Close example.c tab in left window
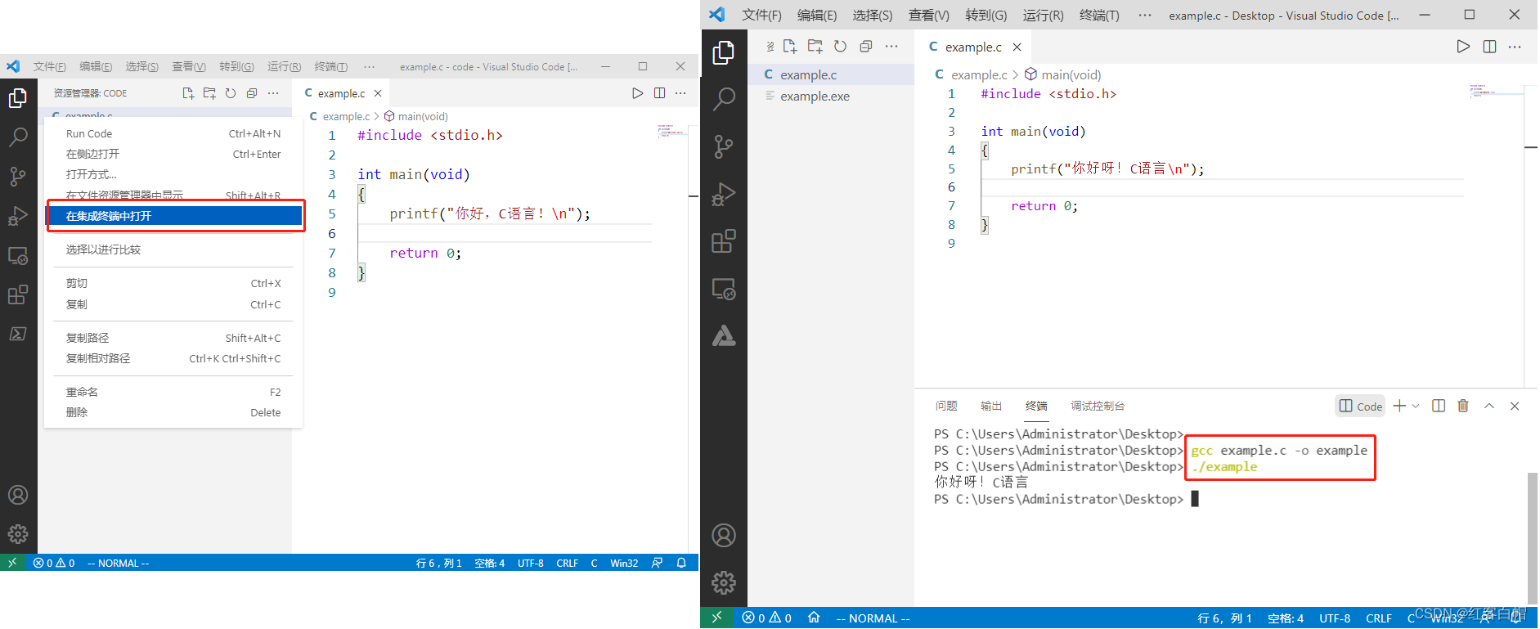1540x629 pixels. [378, 93]
